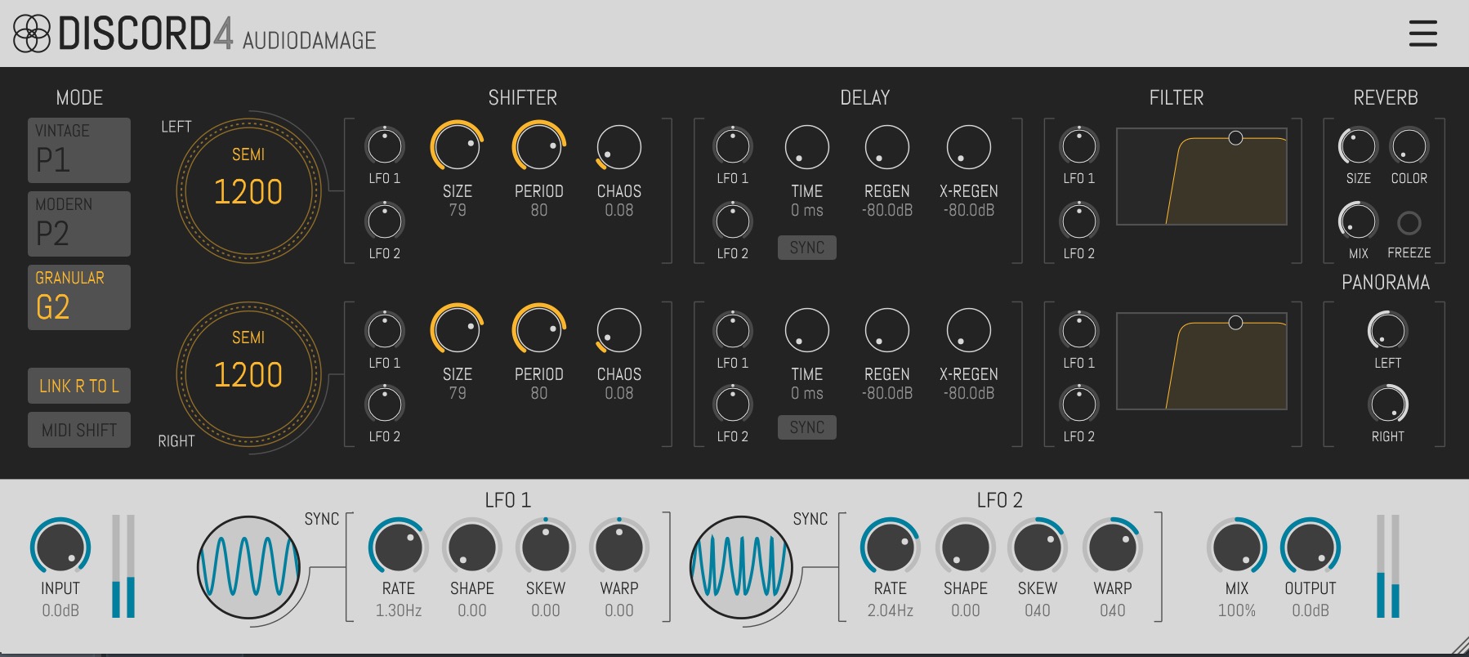The image size is (1469, 657).
Task: Click LFO 1 waveform display
Action: coord(248,566)
